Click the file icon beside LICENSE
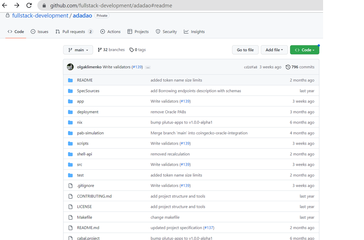 tap(70, 207)
